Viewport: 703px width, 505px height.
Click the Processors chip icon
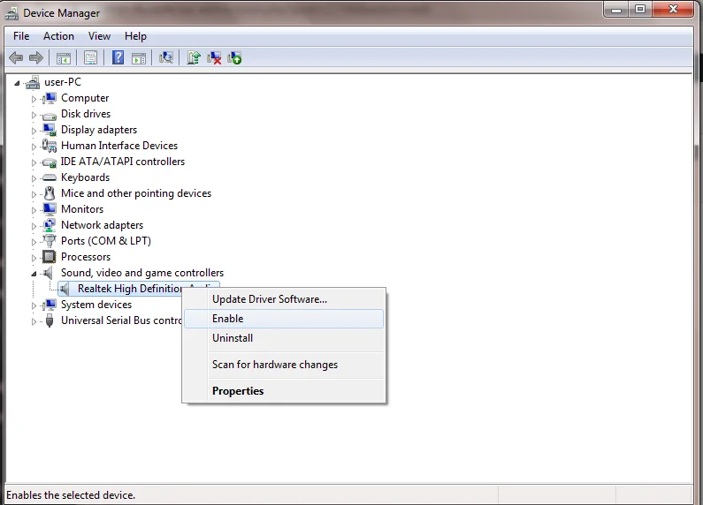[x=50, y=257]
